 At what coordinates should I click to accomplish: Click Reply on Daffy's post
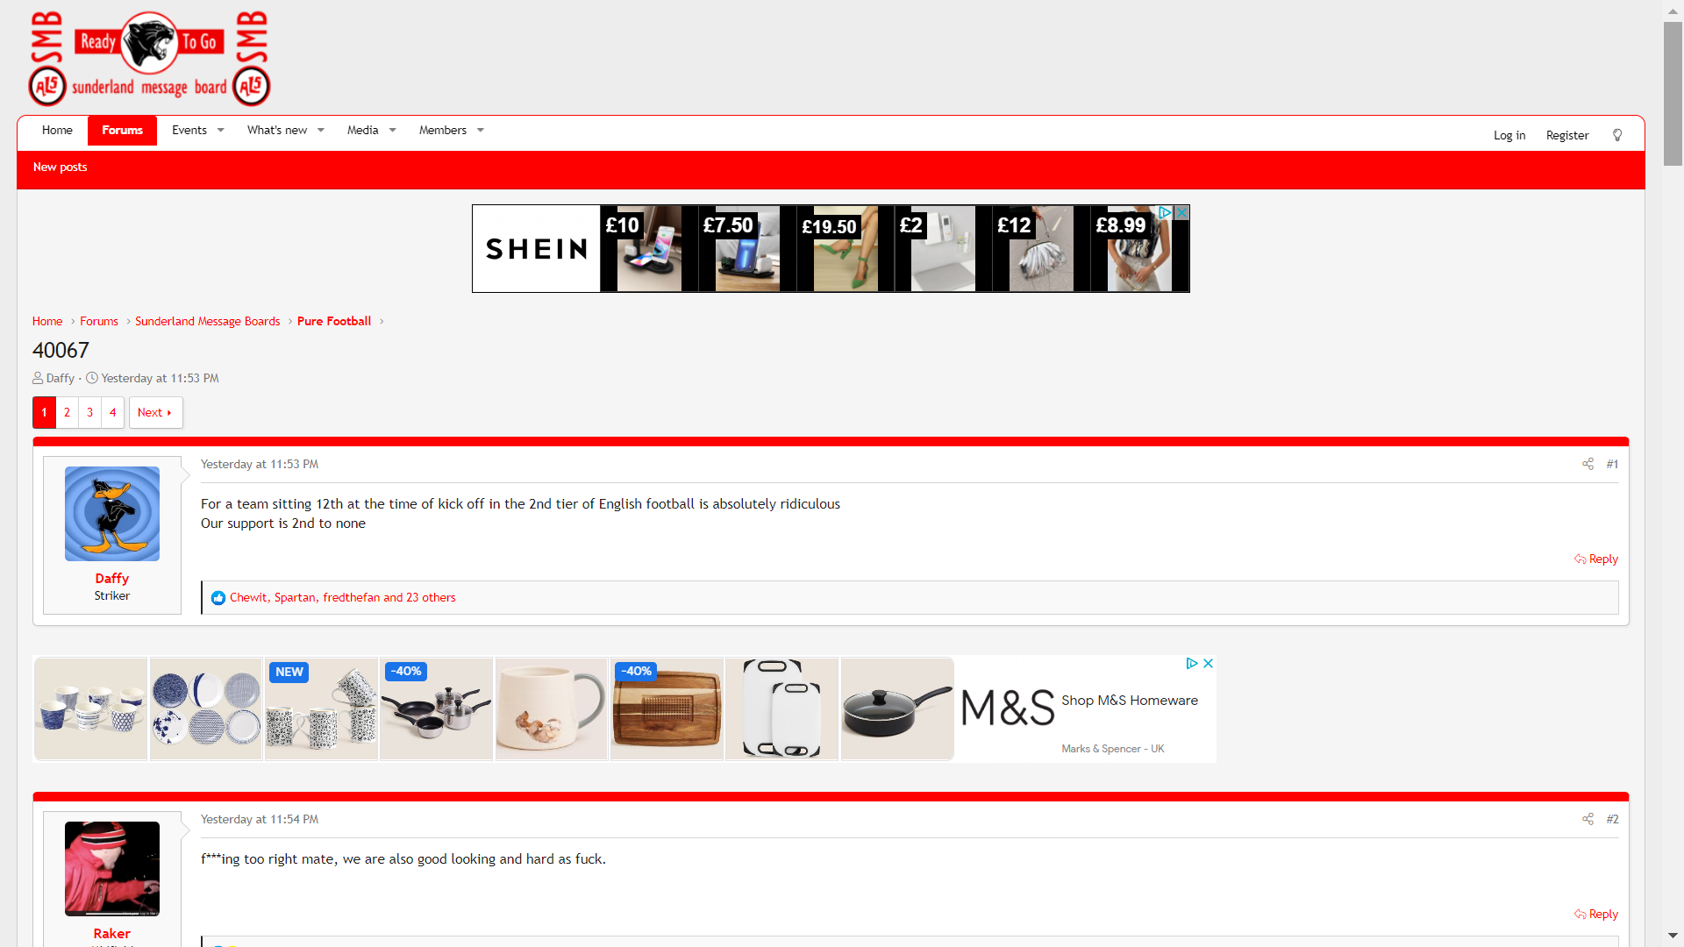(x=1596, y=559)
